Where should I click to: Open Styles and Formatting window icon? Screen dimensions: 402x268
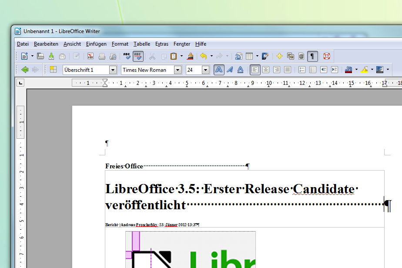coord(54,70)
